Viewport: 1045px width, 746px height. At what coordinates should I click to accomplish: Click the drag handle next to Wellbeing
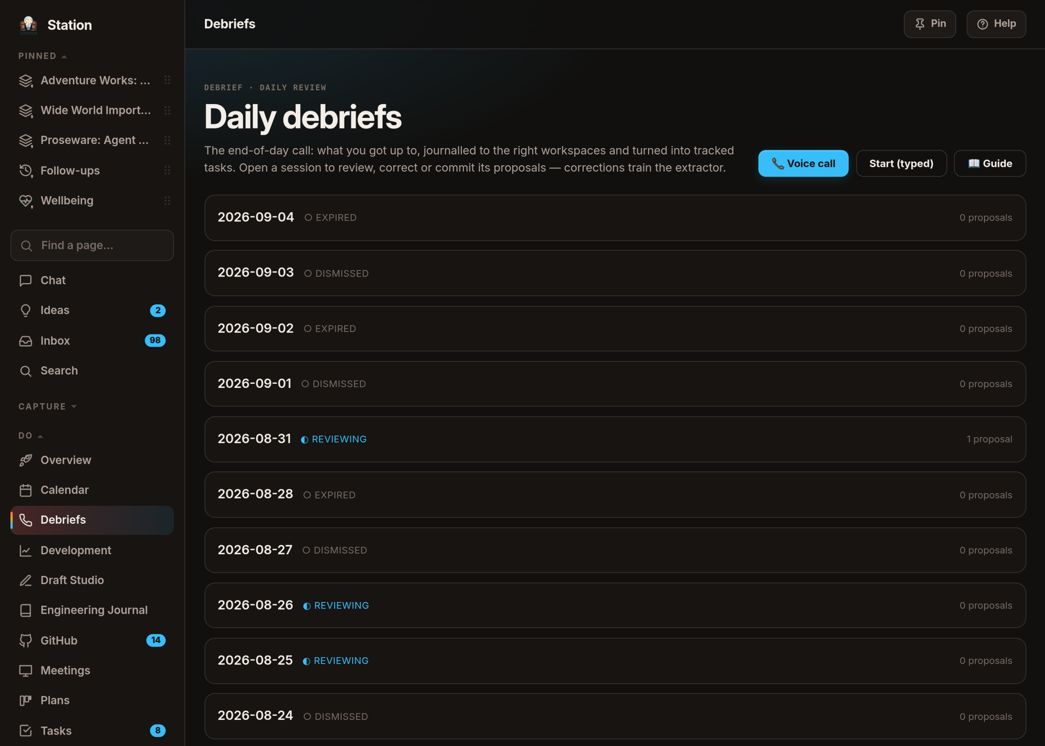click(167, 201)
